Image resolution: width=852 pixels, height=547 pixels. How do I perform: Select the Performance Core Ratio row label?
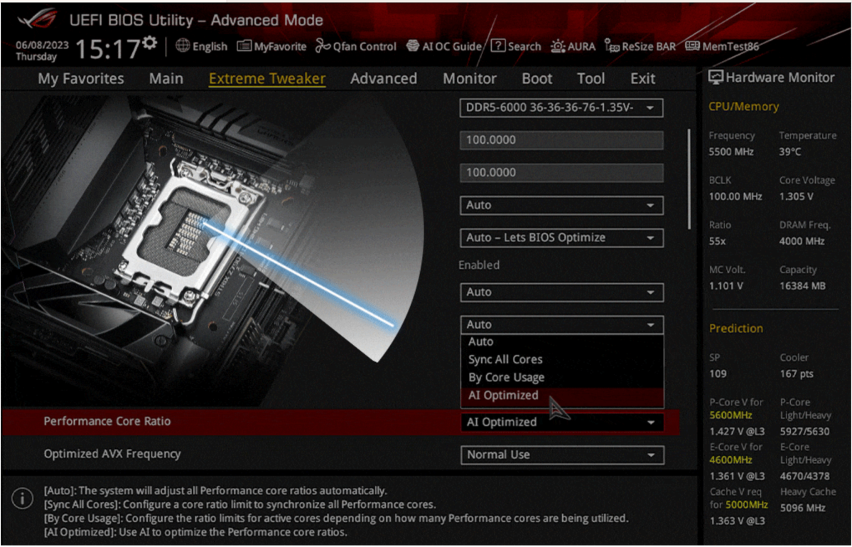[107, 421]
